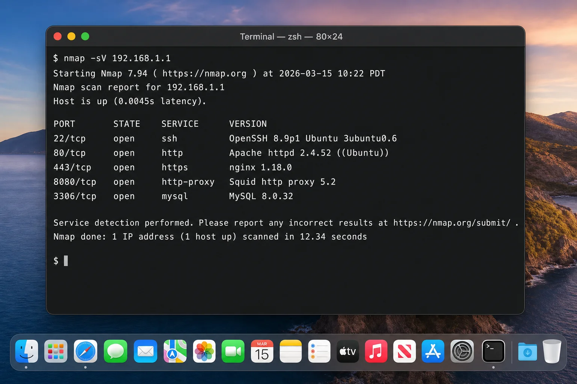577x384 pixels.
Task: Open Calendar showing MAR 15
Action: 262,351
